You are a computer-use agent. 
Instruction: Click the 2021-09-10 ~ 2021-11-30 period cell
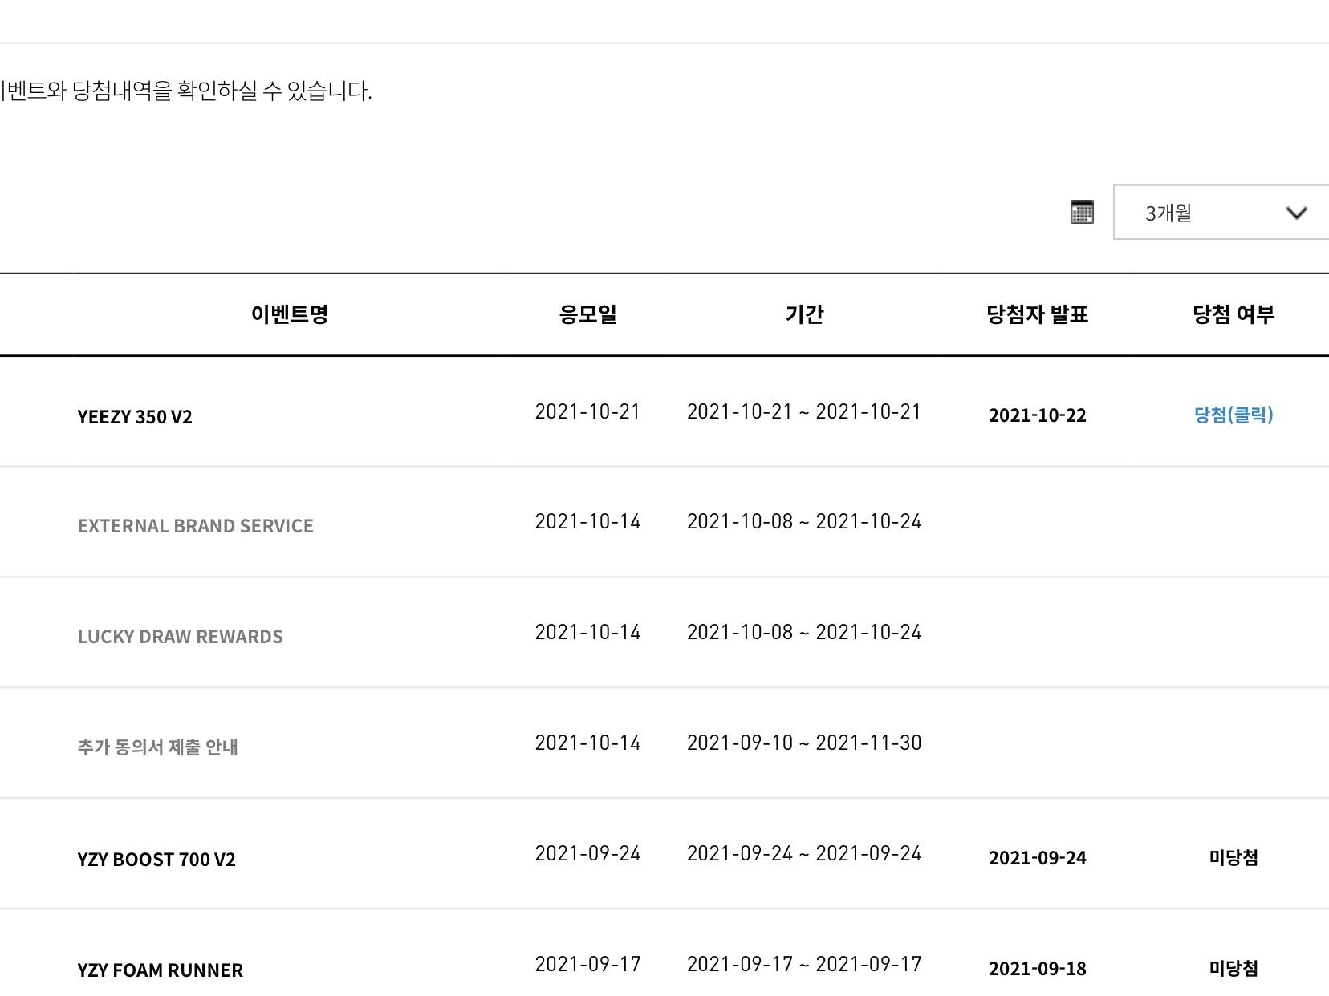804,743
